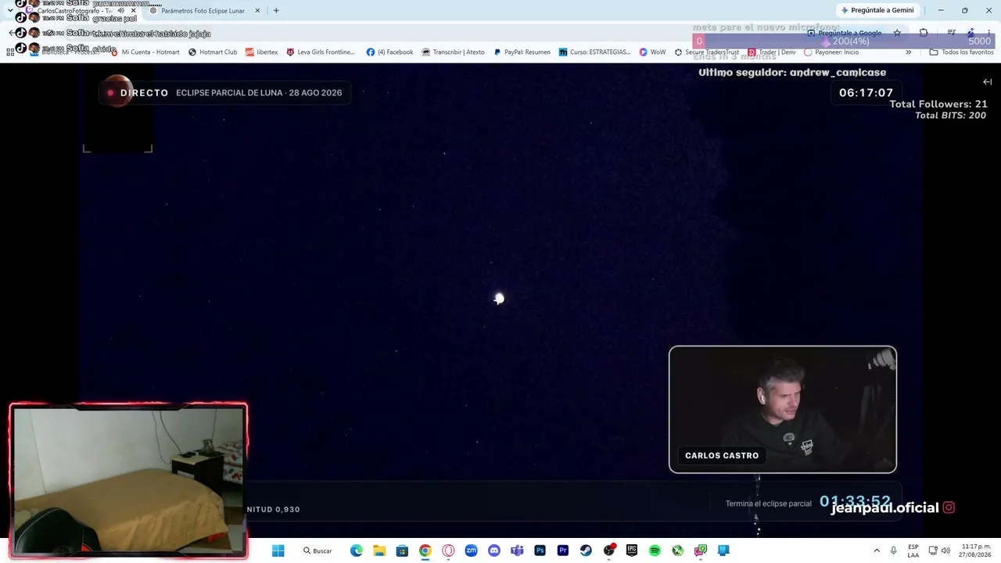Open the ESP LAA language switcher
This screenshot has height=563, width=1001.
tap(913, 550)
